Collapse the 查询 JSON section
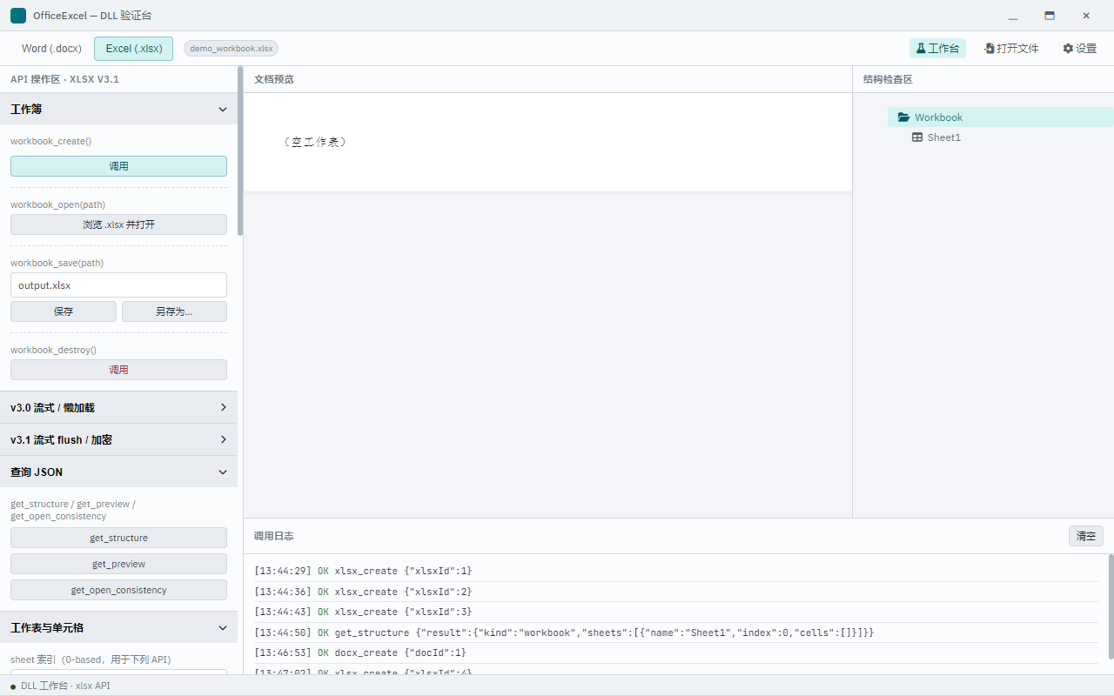 click(118, 472)
